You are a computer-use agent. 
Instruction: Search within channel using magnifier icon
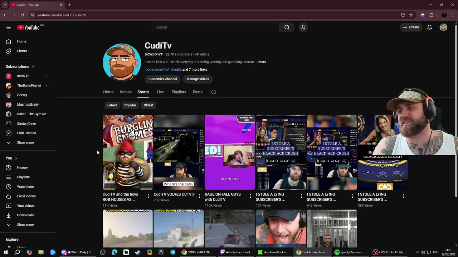(214, 92)
